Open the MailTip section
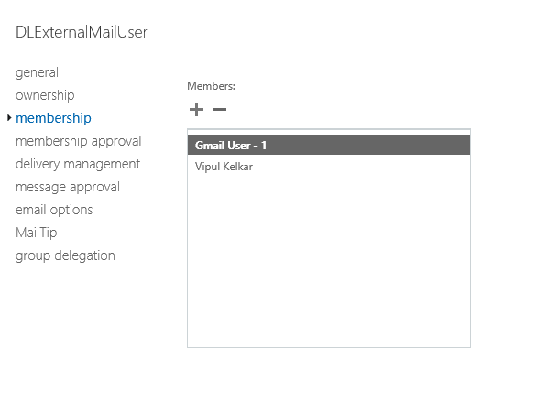The image size is (557, 413). click(x=37, y=233)
